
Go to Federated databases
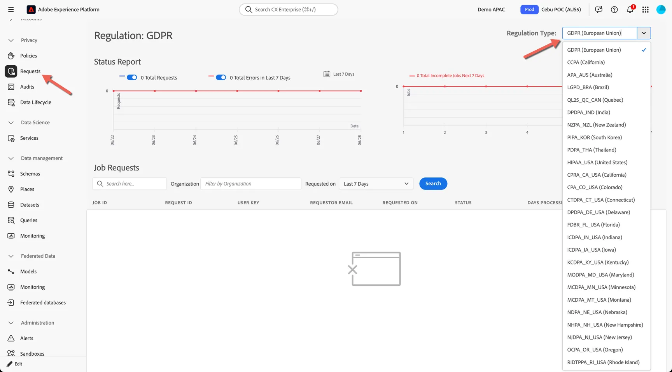pos(43,302)
